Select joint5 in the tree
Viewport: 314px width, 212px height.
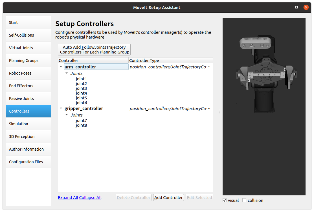81,98
